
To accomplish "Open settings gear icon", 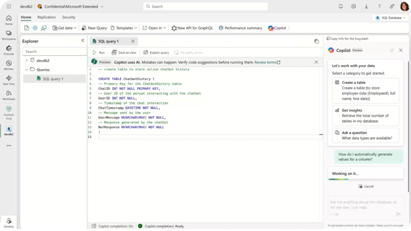I will pyautogui.click(x=353, y=6).
